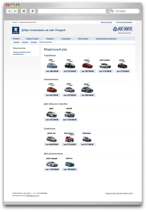Click the Для развлечения category heading

(x=53, y=153)
